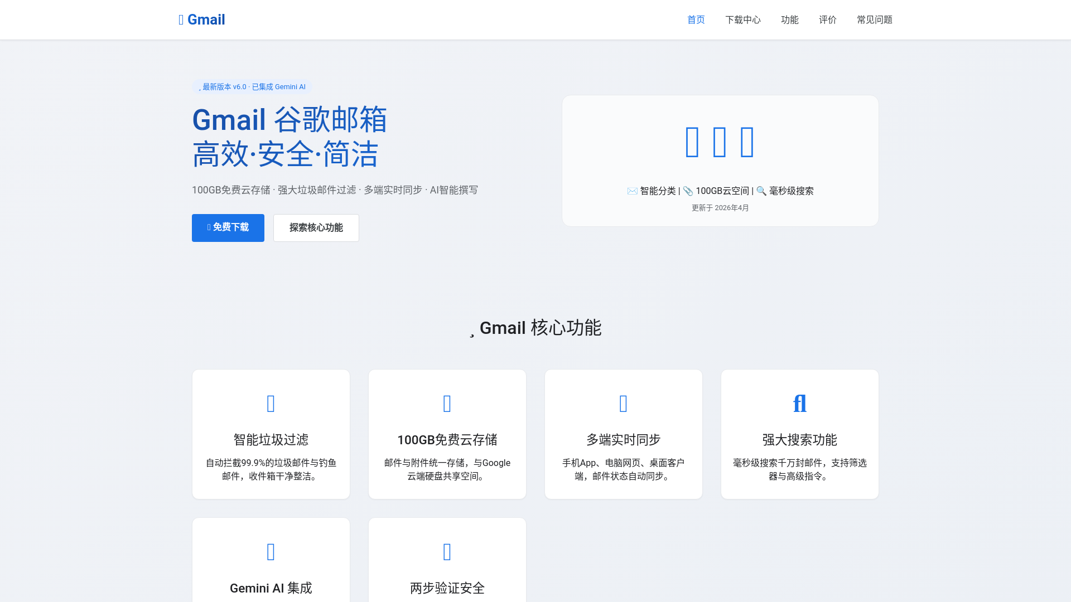Click the version badge 最新版本 v6.0
The width and height of the screenshot is (1071, 602).
[x=252, y=86]
